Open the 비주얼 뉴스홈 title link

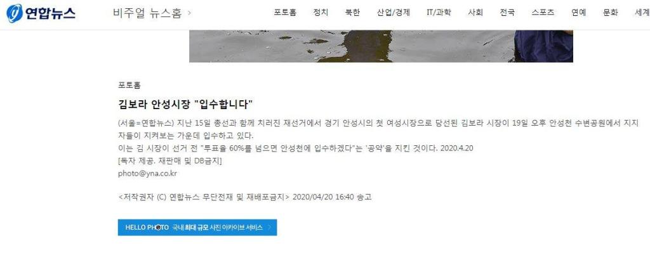(147, 13)
